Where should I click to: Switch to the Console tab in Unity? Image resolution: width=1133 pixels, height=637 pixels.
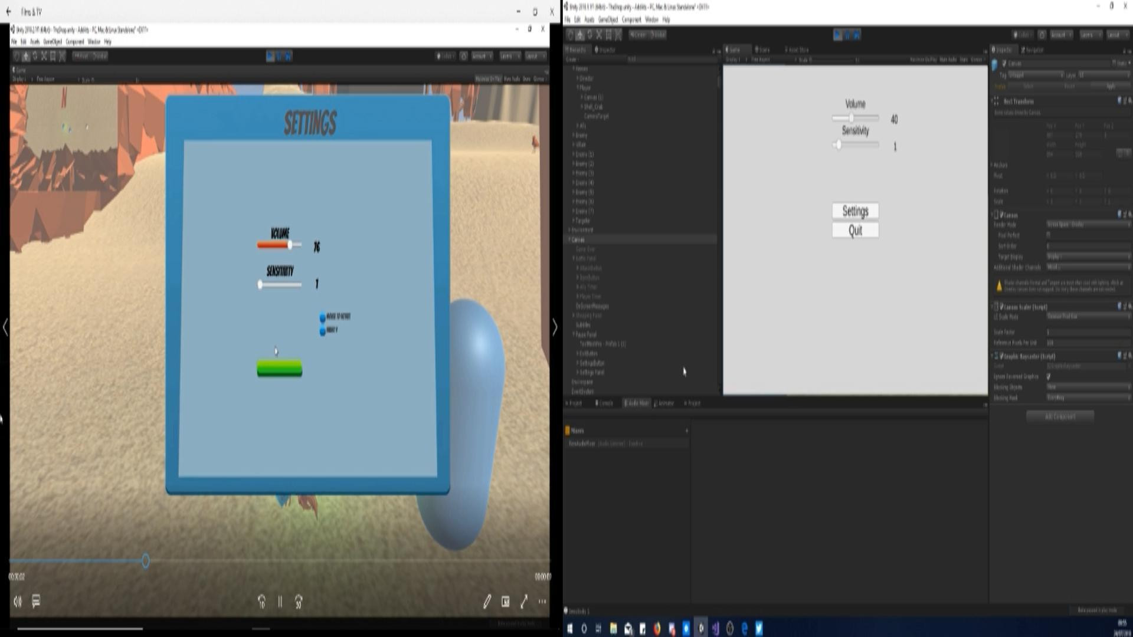(604, 403)
